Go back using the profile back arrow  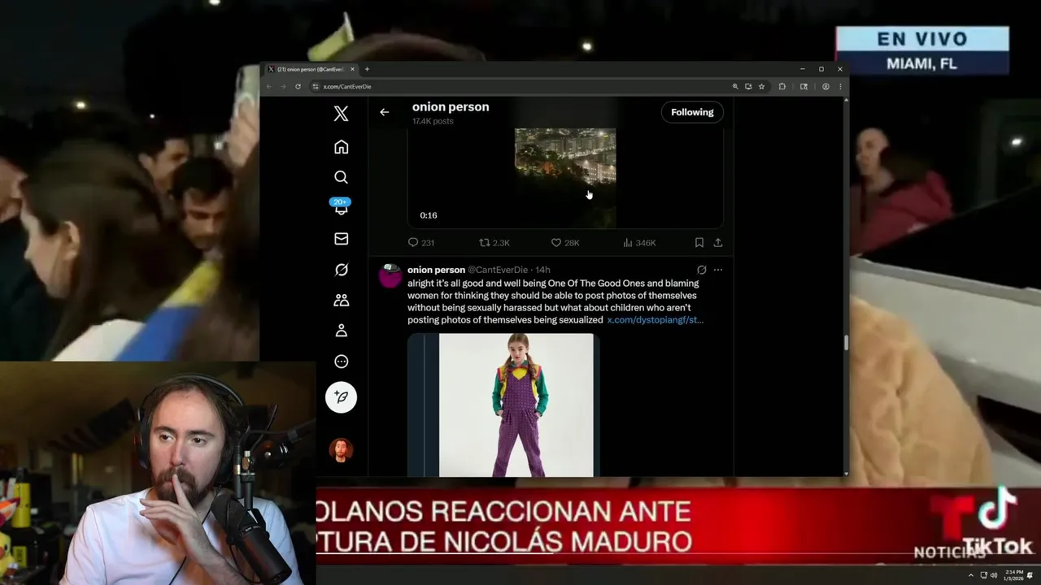click(384, 112)
